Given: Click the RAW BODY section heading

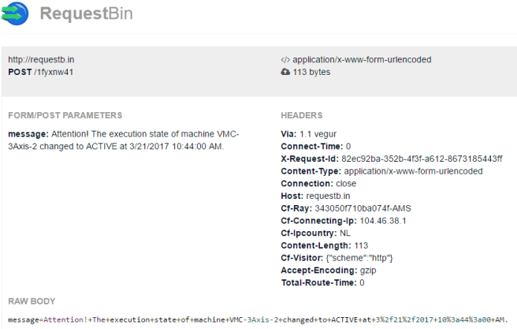Looking at the screenshot, I should tap(32, 301).
